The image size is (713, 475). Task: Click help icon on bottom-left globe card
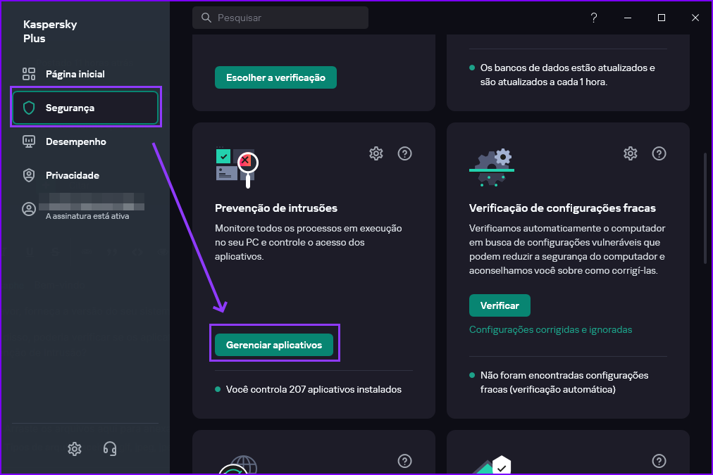pyautogui.click(x=404, y=462)
